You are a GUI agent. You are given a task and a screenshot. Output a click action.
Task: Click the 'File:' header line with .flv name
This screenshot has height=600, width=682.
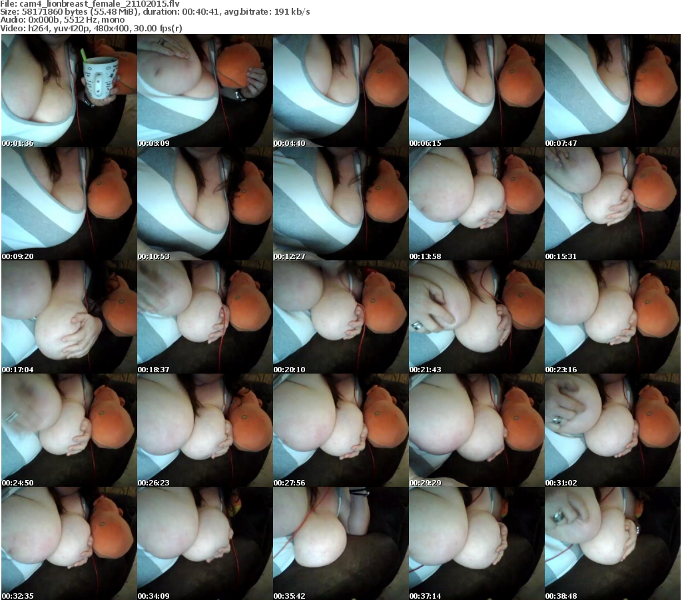[90, 3]
